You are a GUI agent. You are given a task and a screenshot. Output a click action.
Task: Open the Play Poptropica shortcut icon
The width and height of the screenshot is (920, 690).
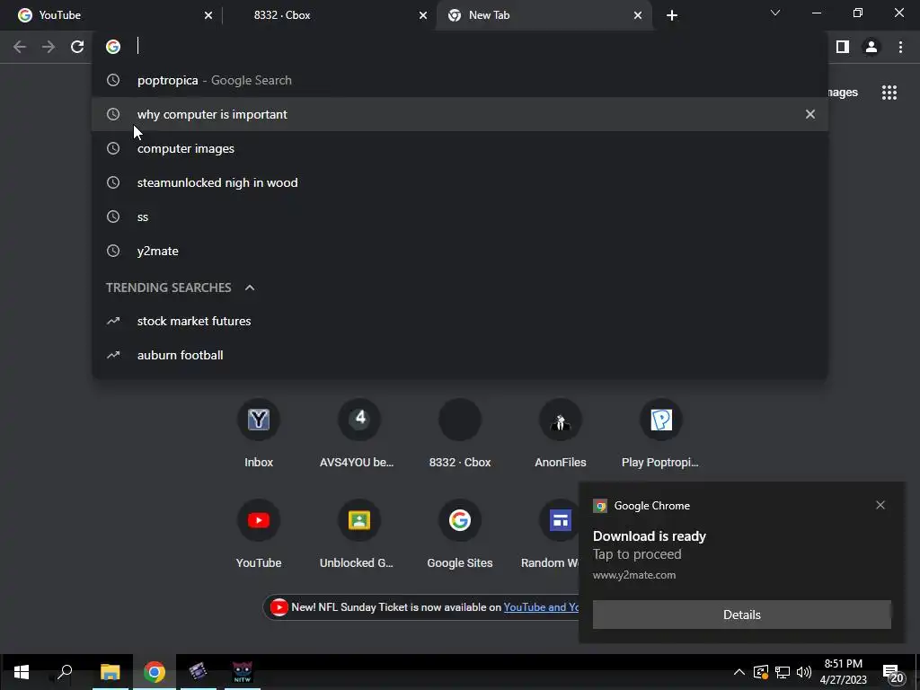660,420
